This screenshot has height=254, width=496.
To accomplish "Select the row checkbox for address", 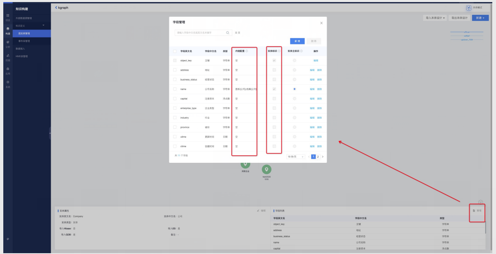I will tap(175, 70).
